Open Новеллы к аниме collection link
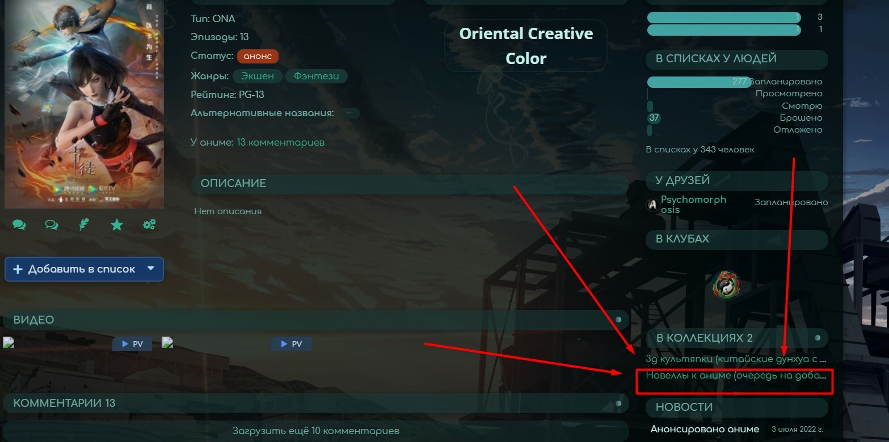 click(x=736, y=375)
